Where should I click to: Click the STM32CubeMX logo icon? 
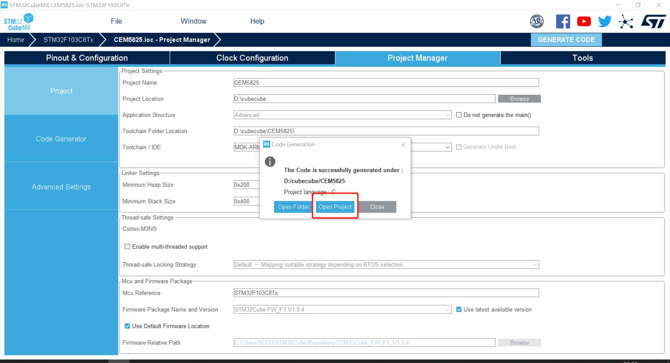click(18, 22)
